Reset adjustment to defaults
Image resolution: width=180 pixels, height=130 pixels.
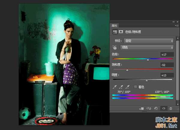point(156,108)
